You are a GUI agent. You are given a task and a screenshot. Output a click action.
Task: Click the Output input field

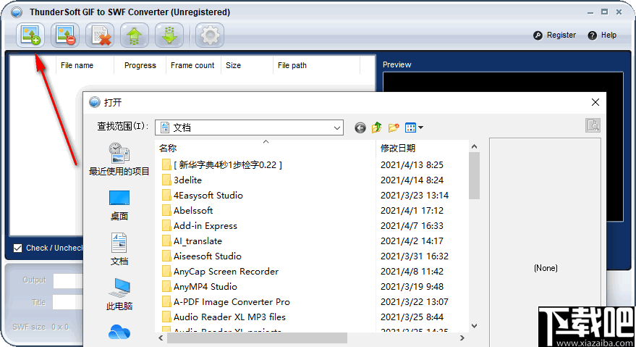coord(68,281)
